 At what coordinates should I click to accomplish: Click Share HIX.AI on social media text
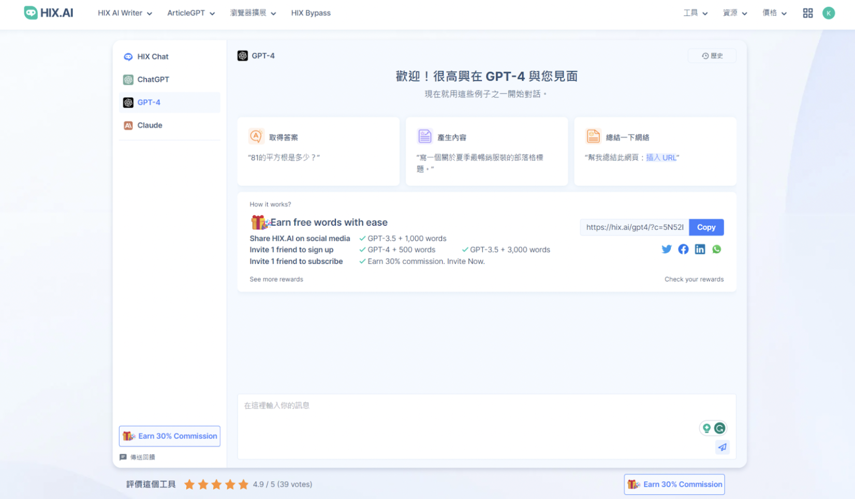coord(300,239)
